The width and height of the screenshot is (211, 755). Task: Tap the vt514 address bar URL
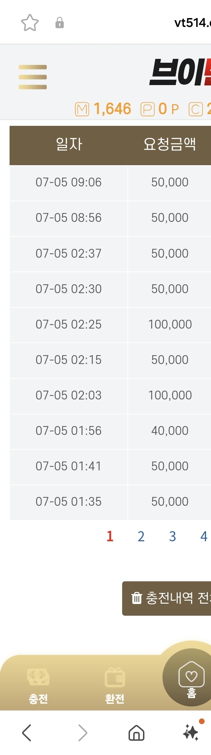pyautogui.click(x=193, y=23)
